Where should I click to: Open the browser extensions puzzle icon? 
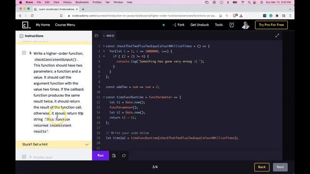pyautogui.click(x=277, y=15)
